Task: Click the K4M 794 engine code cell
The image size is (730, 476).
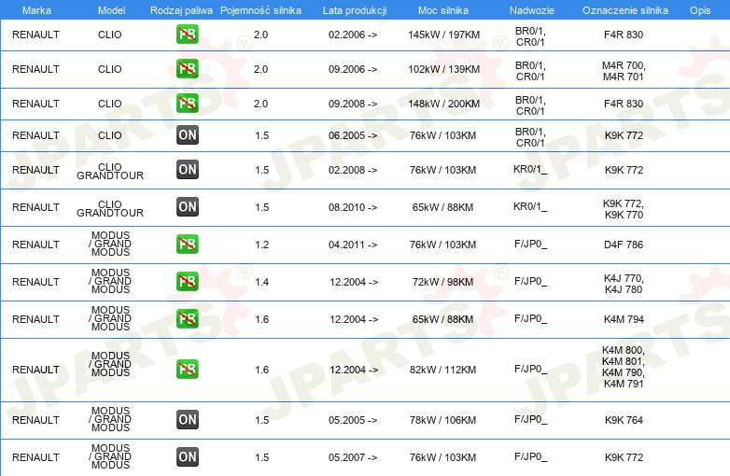Action: [x=624, y=319]
